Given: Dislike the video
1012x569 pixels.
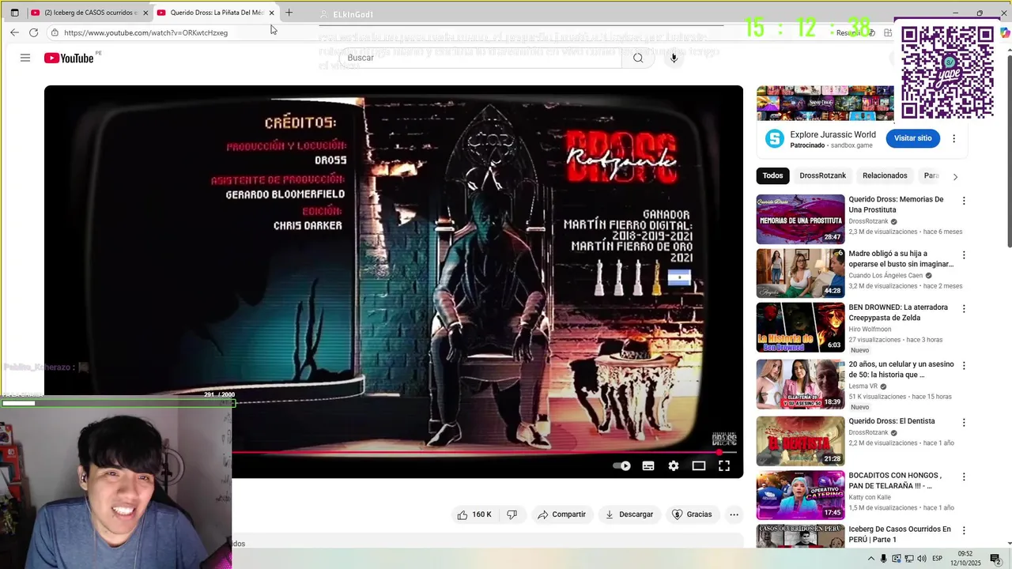Looking at the screenshot, I should (512, 514).
